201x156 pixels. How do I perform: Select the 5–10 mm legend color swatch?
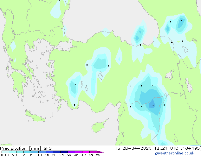[35, 152]
